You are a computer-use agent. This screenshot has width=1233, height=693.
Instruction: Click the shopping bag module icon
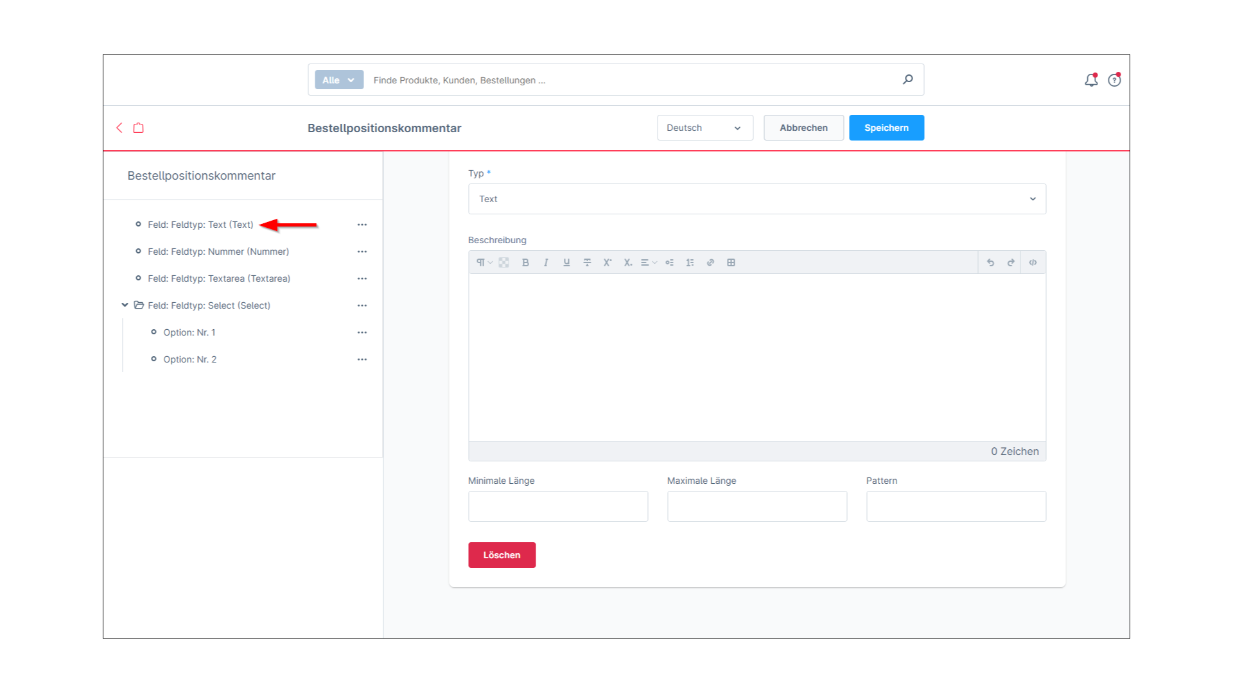pyautogui.click(x=138, y=128)
